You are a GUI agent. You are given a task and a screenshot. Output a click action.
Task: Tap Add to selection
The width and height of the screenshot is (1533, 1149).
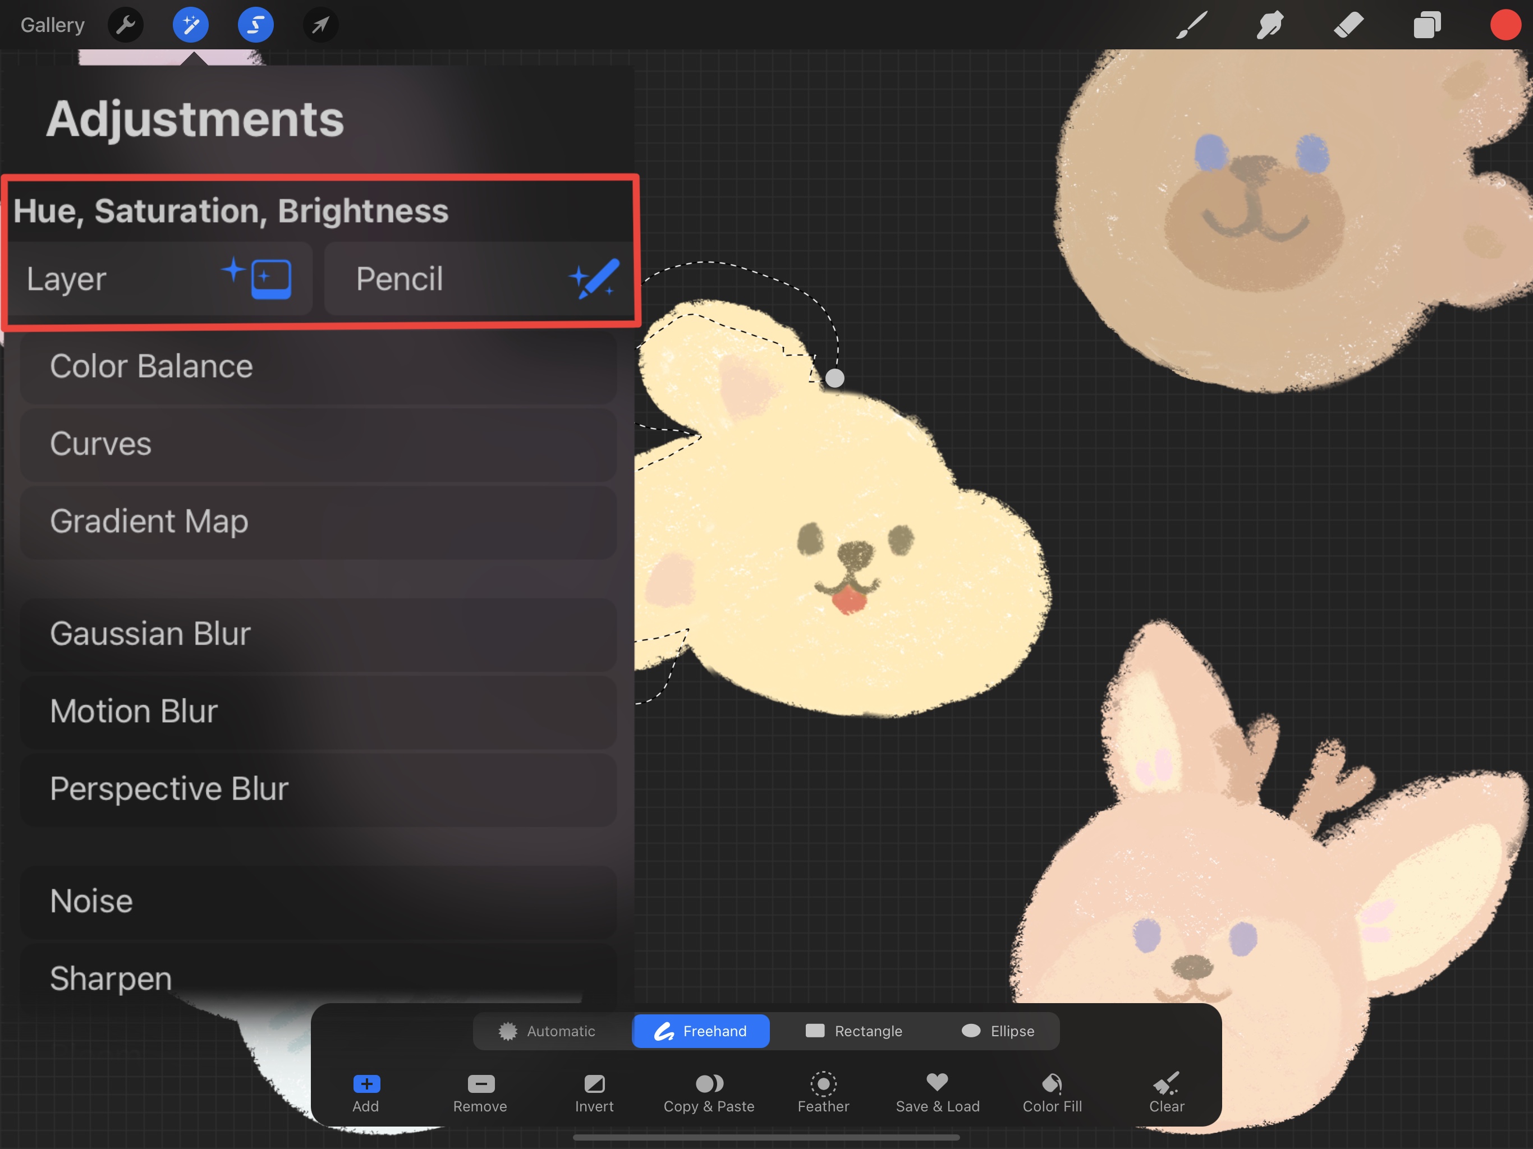pos(366,1093)
